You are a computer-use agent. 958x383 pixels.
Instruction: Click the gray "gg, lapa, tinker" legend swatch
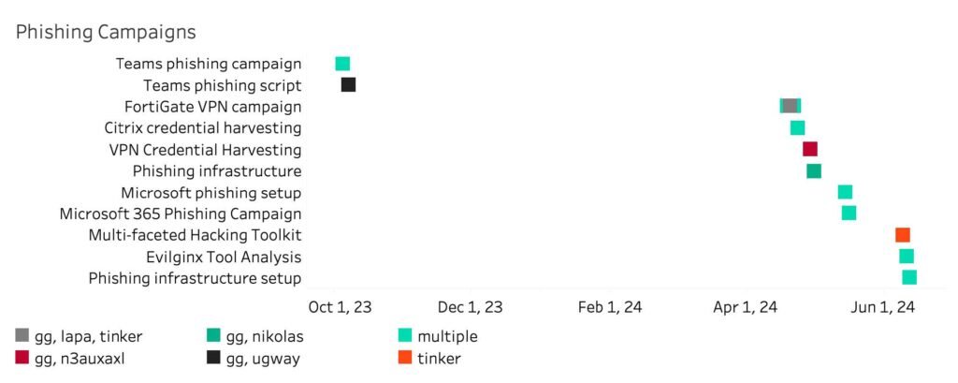[22, 336]
